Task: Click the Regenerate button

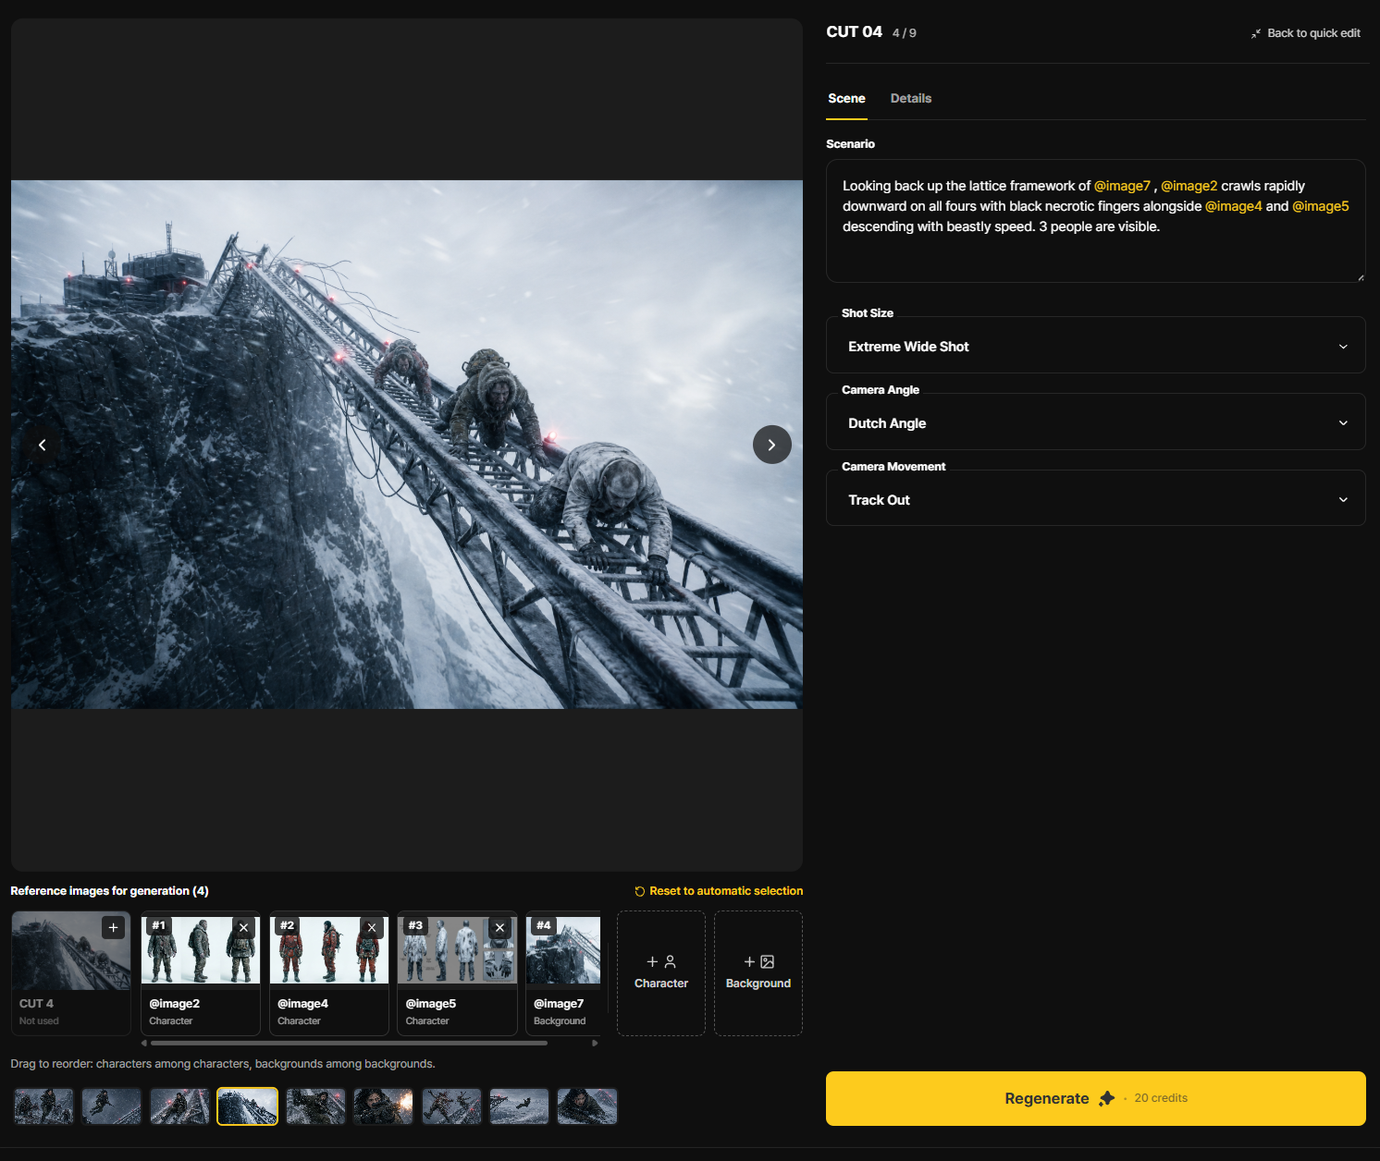Action: 1095,1098
